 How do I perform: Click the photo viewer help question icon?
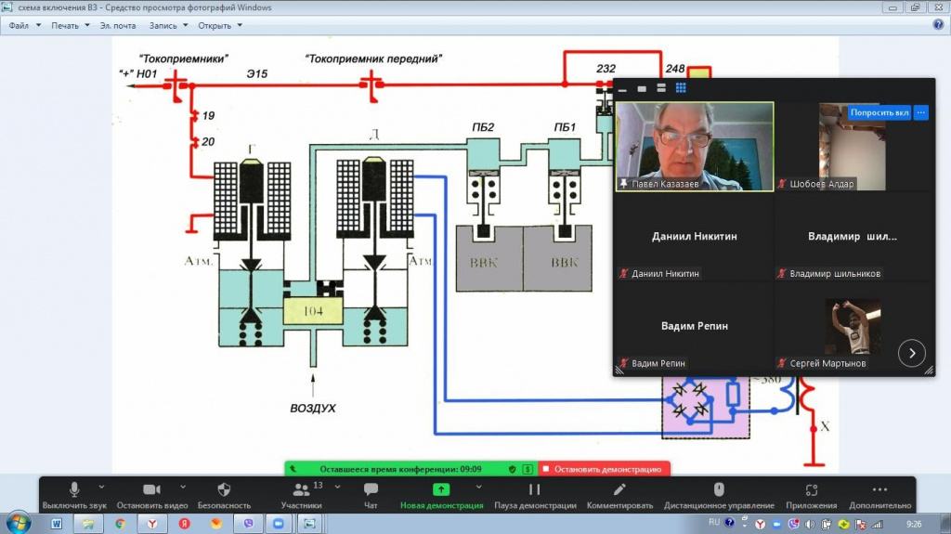tap(938, 25)
